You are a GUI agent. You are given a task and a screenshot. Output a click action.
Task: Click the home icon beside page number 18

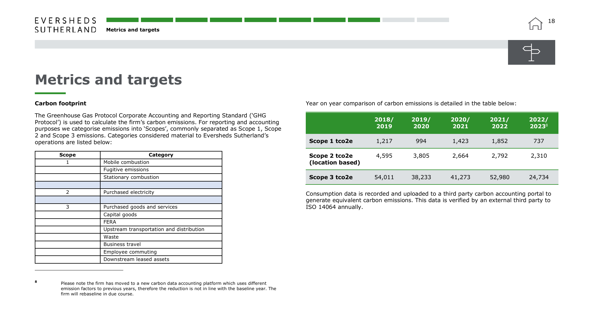(535, 24)
